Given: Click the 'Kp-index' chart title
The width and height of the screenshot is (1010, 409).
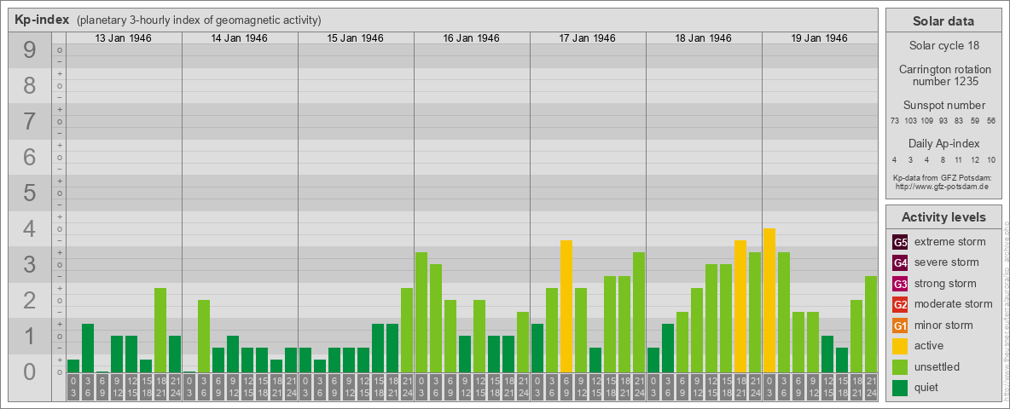Looking at the screenshot, I should (42, 20).
